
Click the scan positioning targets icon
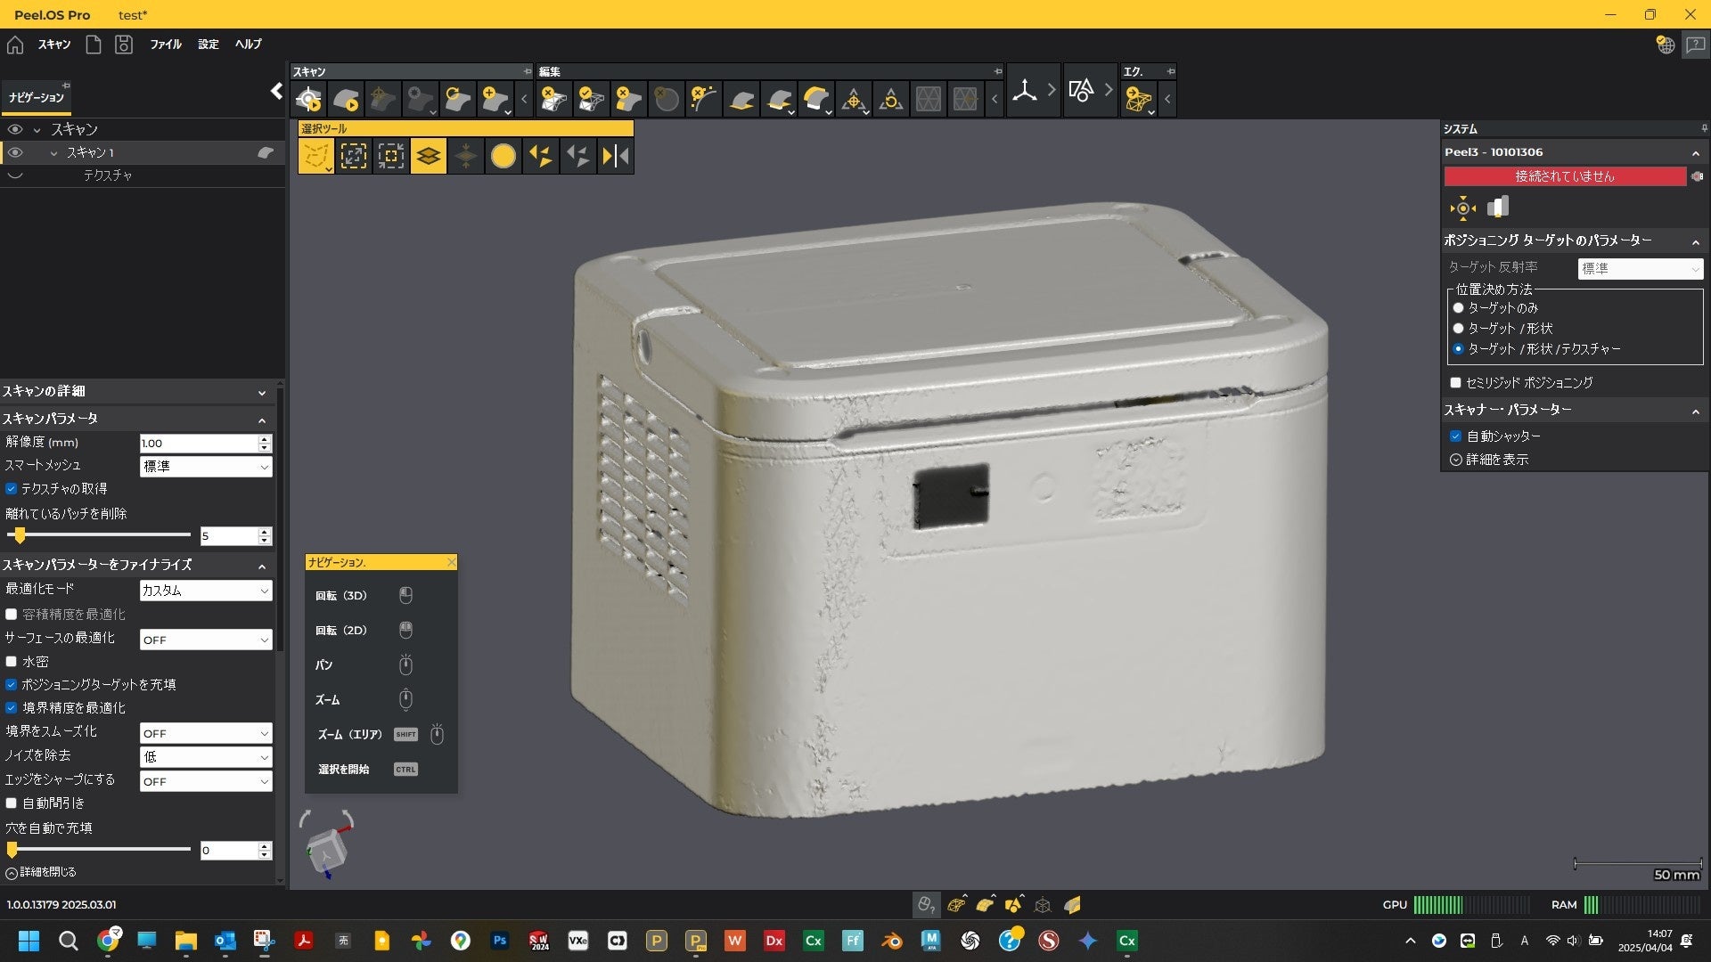tap(308, 99)
